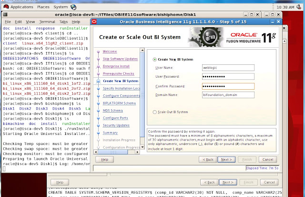Click the bullet beside BIPLATFORM Schema step
305x197 pixels.
(x=99, y=103)
